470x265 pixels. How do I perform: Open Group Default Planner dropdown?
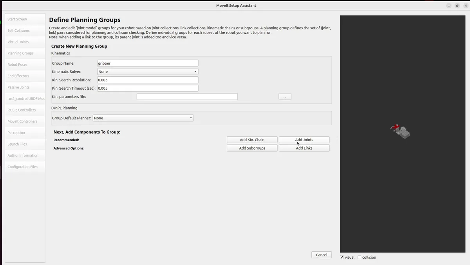coord(143,118)
